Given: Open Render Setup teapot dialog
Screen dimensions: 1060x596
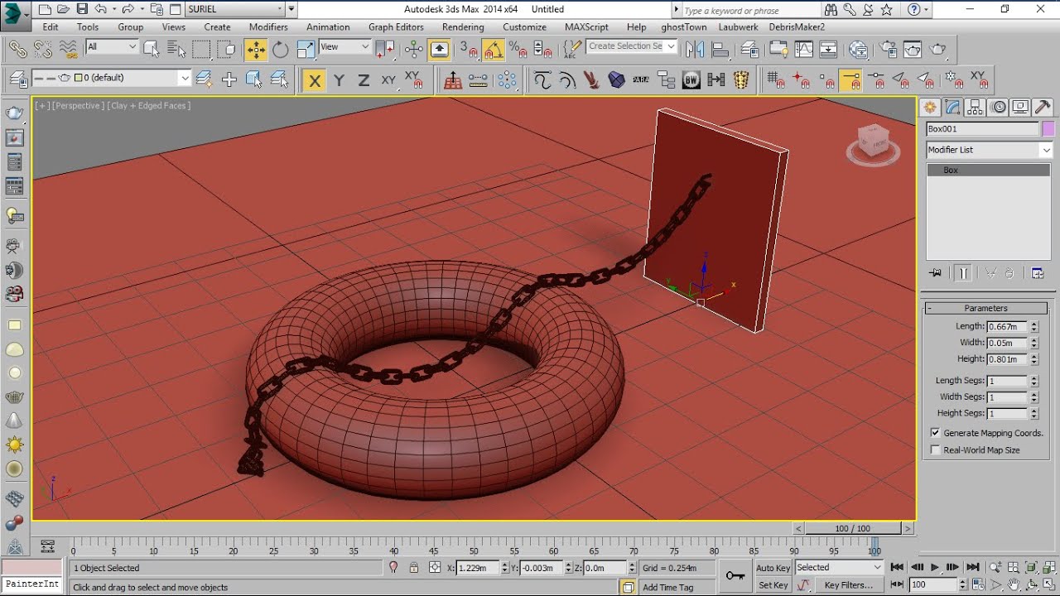Looking at the screenshot, I should point(887,49).
